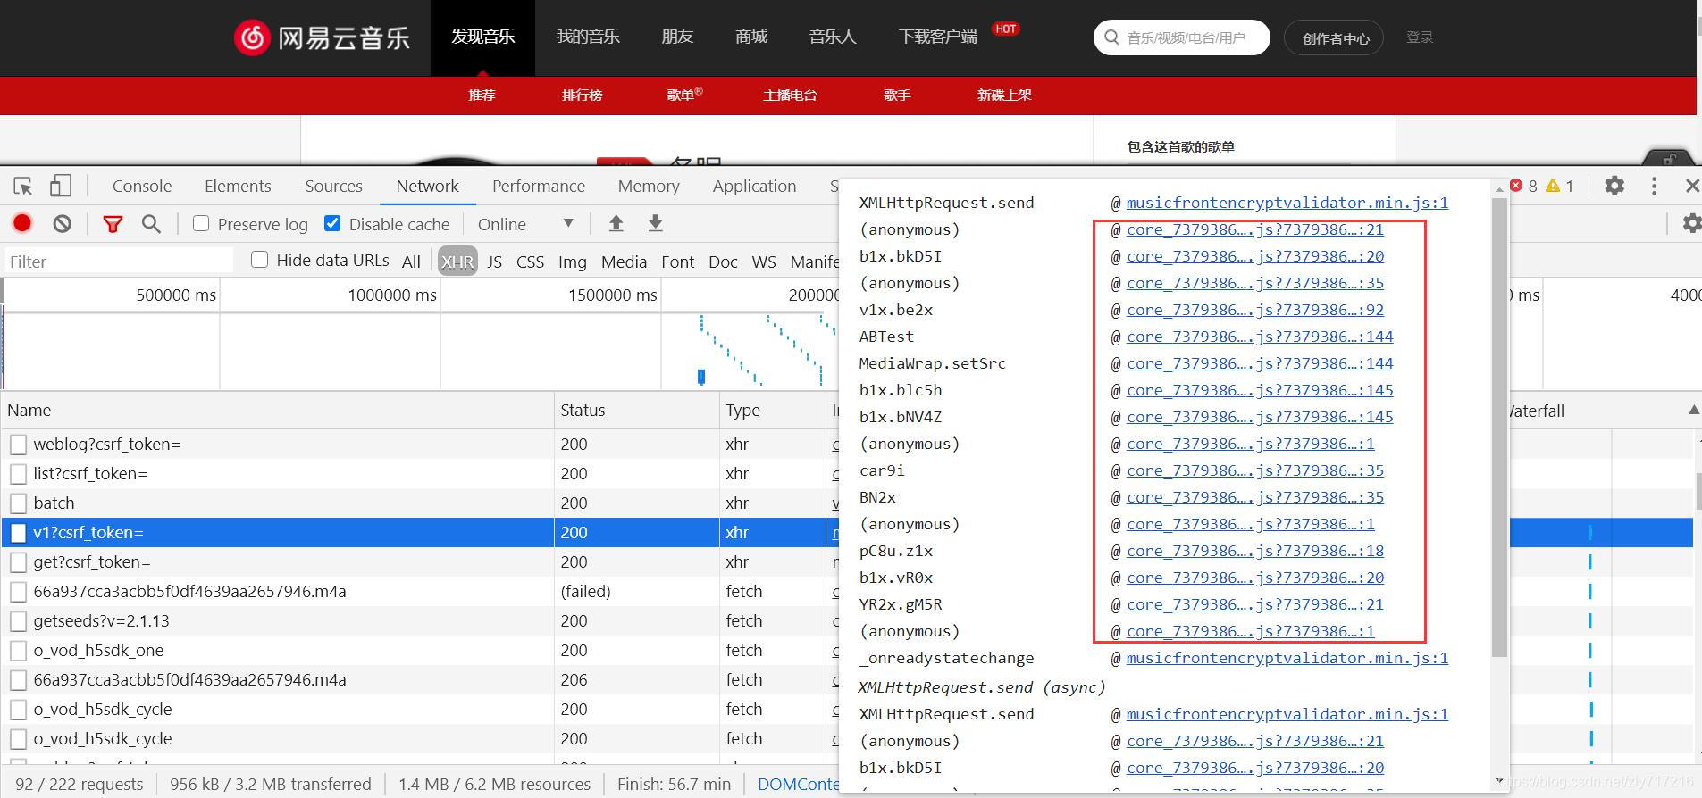Click the NetEase Cloud Music logo
1702x798 pixels.
pos(322,37)
